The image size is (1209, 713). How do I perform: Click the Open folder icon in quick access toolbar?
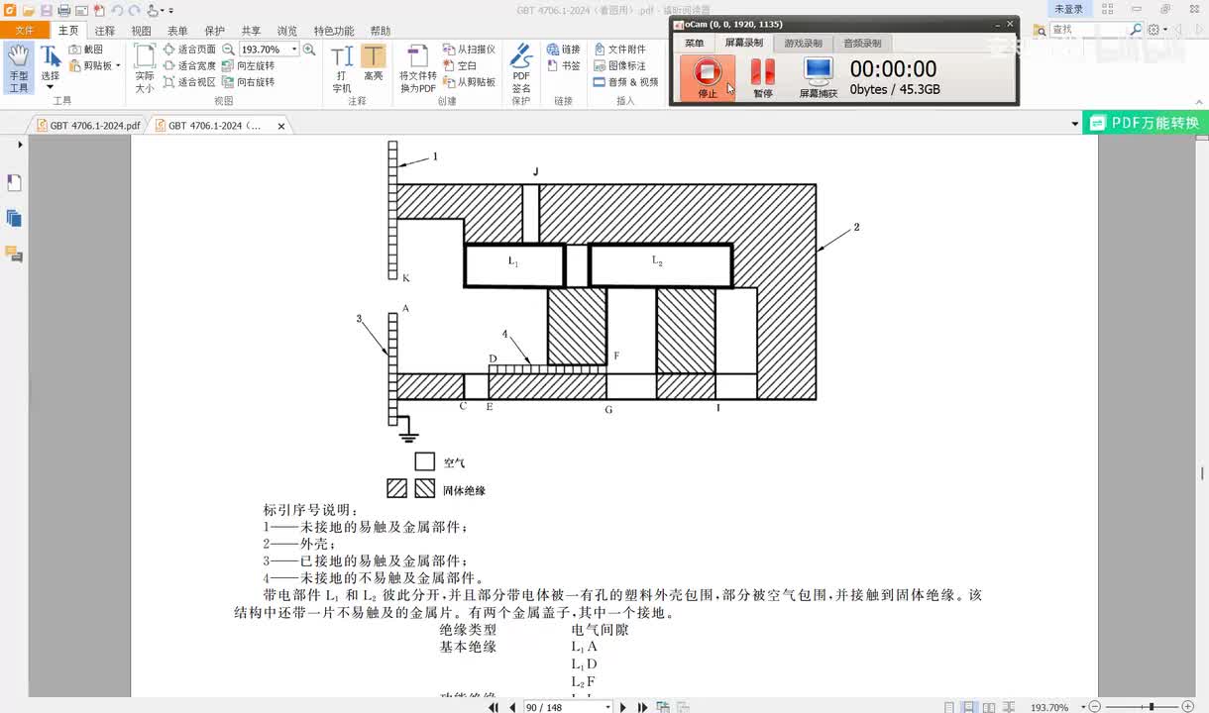(x=28, y=10)
